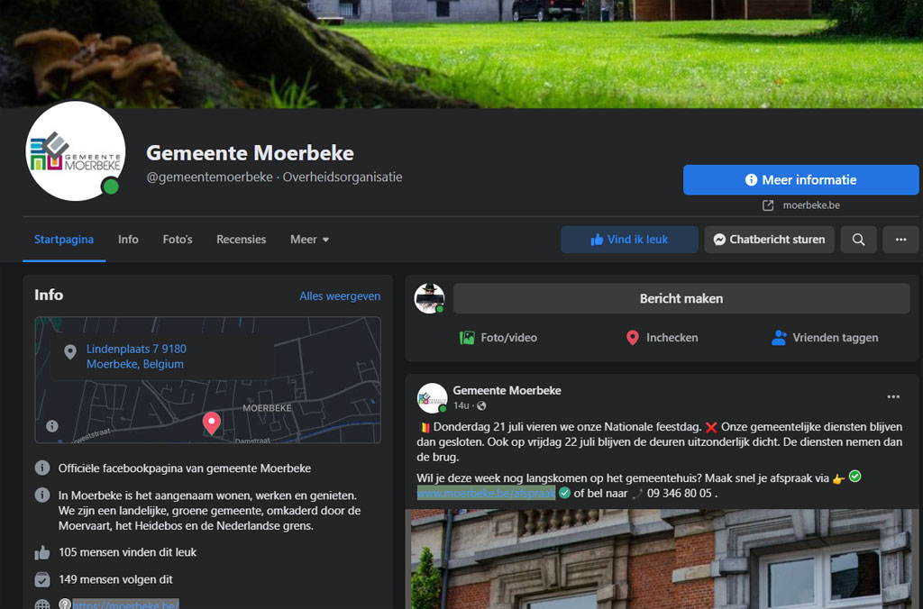Open the Recensies tab
This screenshot has width=923, height=609.
coord(242,240)
